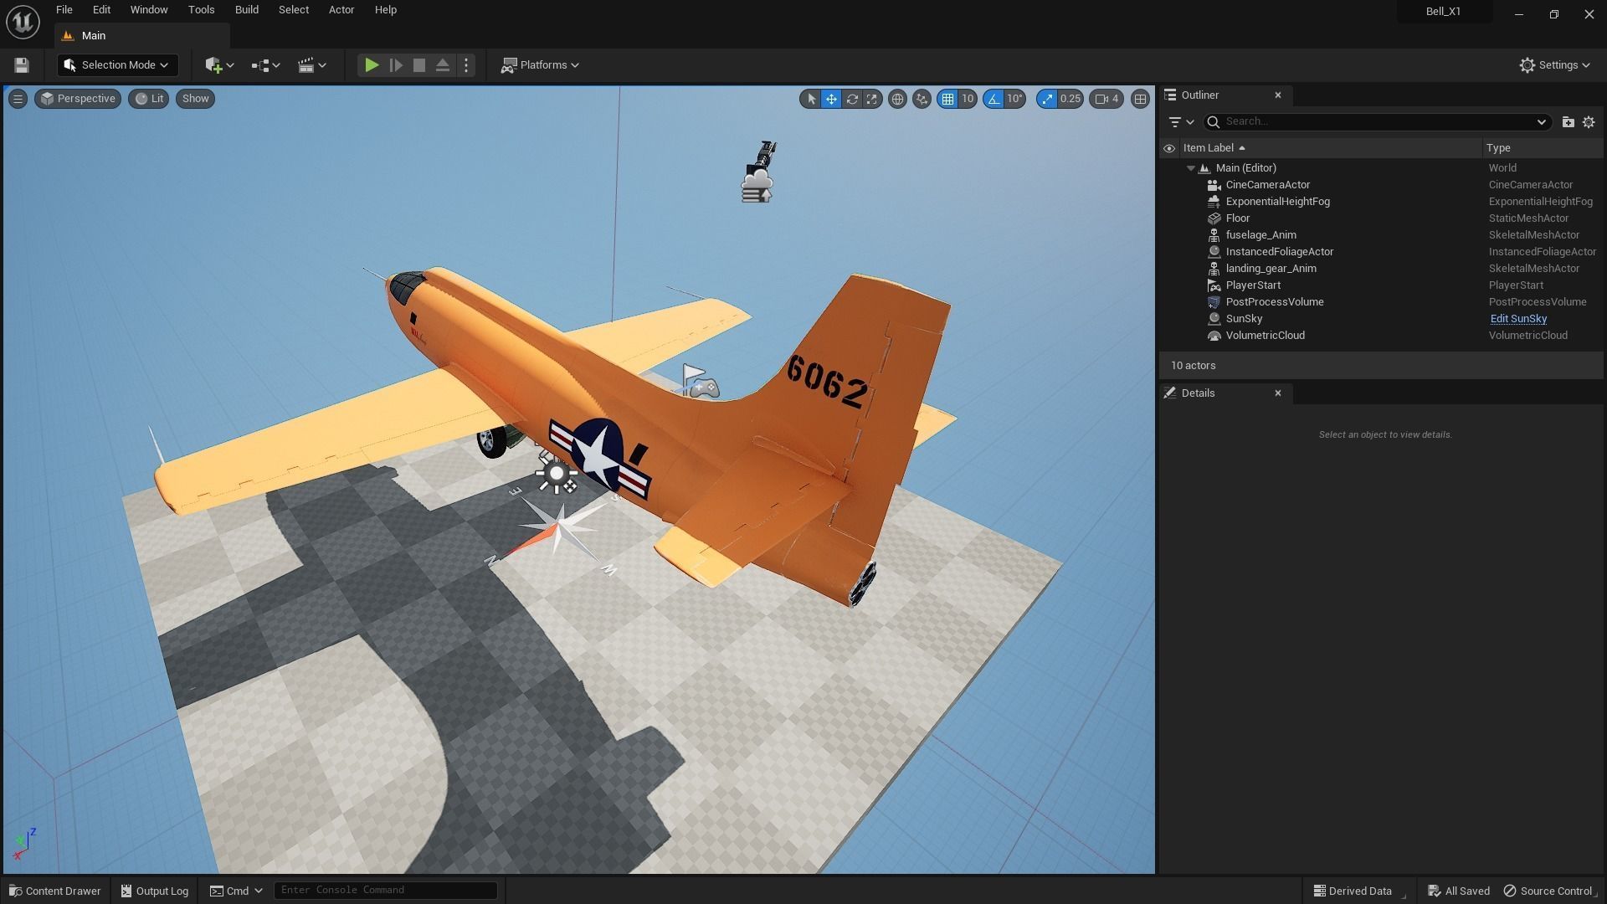Select VolumetricCloud in the Outliner
Image resolution: width=1607 pixels, height=904 pixels.
[1381, 336]
